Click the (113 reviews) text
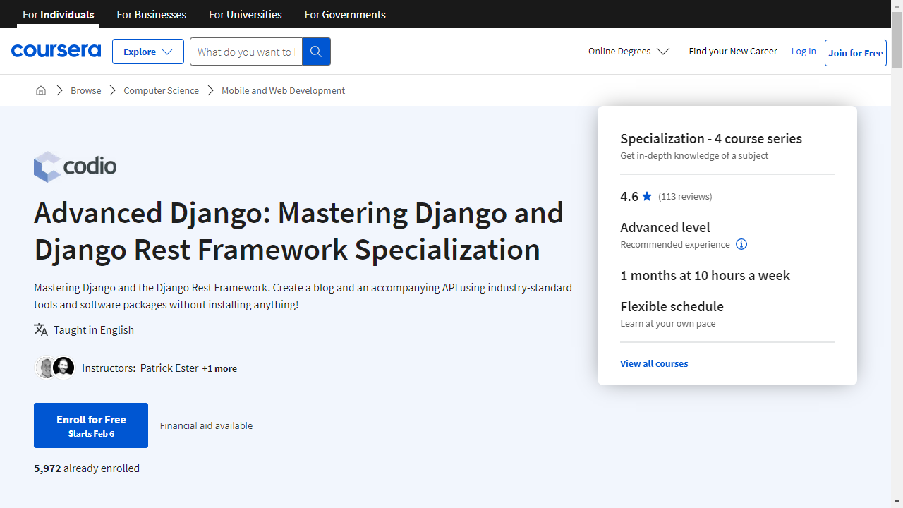This screenshot has height=508, width=903. coord(685,196)
